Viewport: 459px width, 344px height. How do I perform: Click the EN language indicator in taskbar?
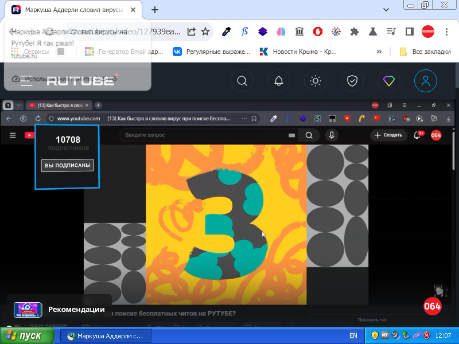[353, 336]
